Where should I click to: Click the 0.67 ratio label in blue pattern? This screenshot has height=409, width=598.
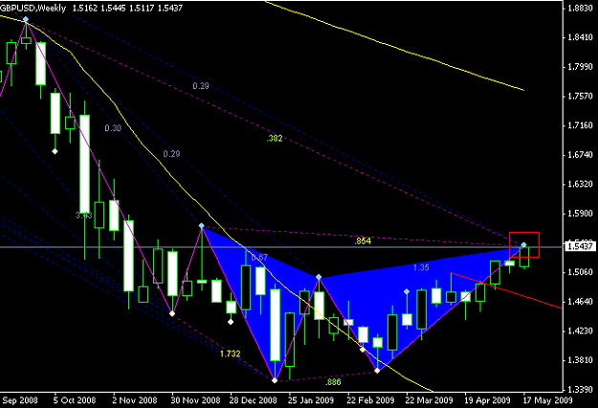click(259, 258)
